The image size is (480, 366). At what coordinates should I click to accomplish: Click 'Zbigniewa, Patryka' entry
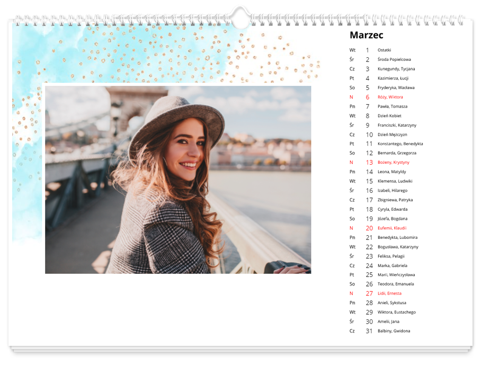point(395,200)
